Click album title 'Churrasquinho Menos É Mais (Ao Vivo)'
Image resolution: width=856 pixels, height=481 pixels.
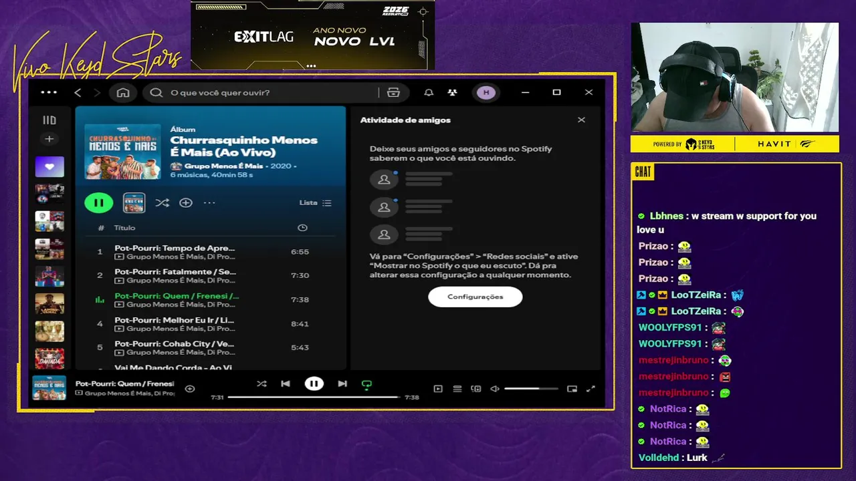[244, 146]
